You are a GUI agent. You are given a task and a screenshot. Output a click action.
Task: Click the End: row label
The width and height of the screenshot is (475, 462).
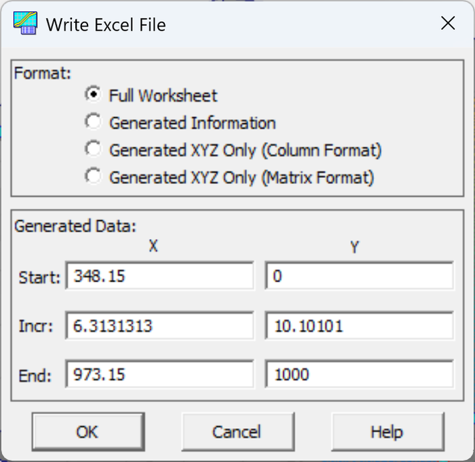coord(35,376)
